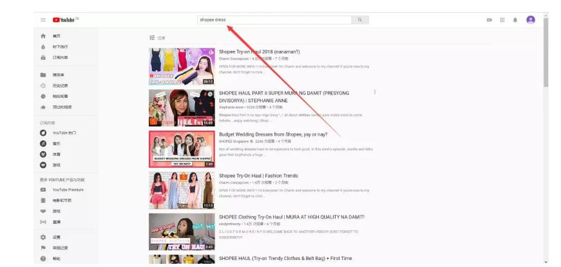Open Stephanie Anne channel link
Screen dimensions: 561x267
231,107
